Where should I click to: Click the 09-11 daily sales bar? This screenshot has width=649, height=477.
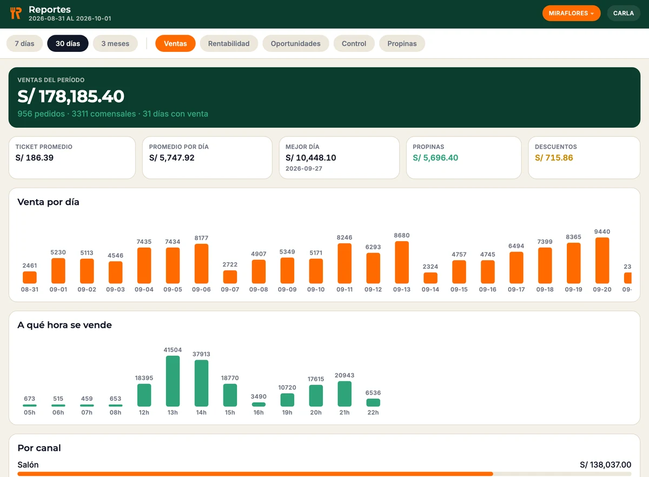(x=345, y=263)
